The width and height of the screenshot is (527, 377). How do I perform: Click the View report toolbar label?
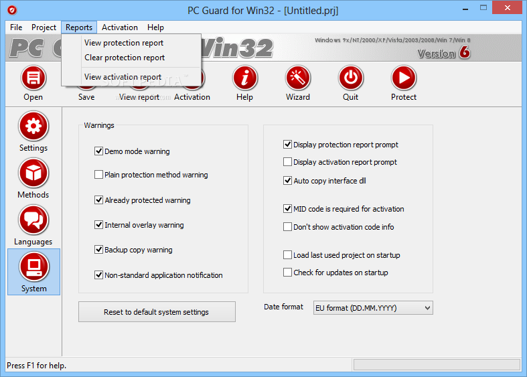point(139,97)
